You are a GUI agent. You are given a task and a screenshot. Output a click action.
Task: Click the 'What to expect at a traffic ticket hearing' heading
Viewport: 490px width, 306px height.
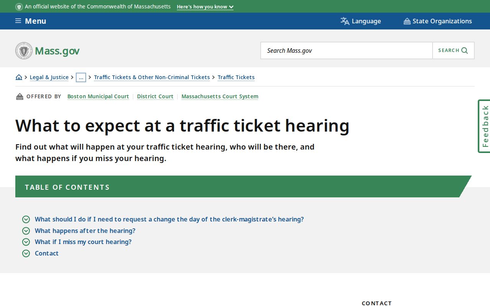click(182, 125)
